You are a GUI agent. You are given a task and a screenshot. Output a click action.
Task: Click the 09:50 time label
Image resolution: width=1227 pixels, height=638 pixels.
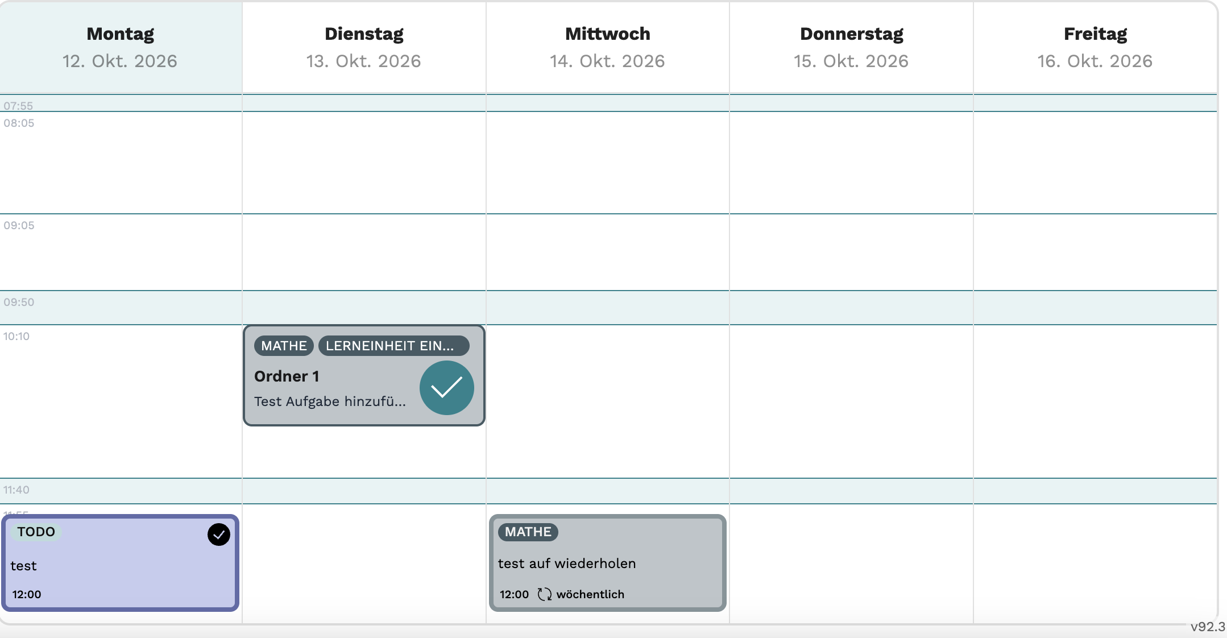pyautogui.click(x=19, y=302)
